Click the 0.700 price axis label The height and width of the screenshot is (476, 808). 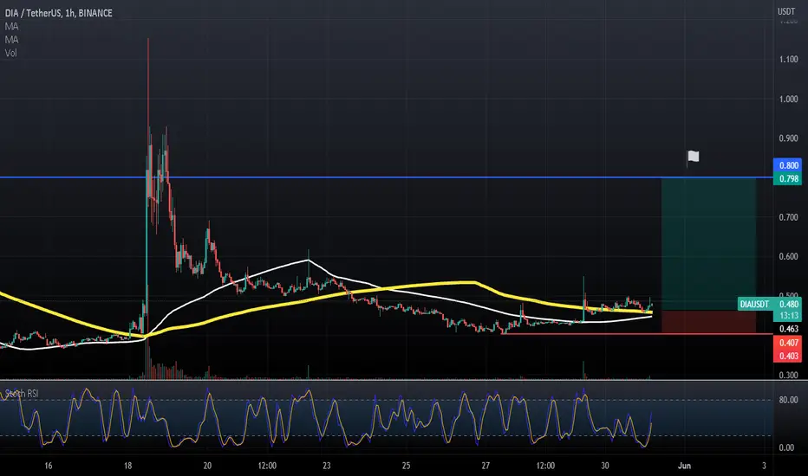[x=788, y=217]
